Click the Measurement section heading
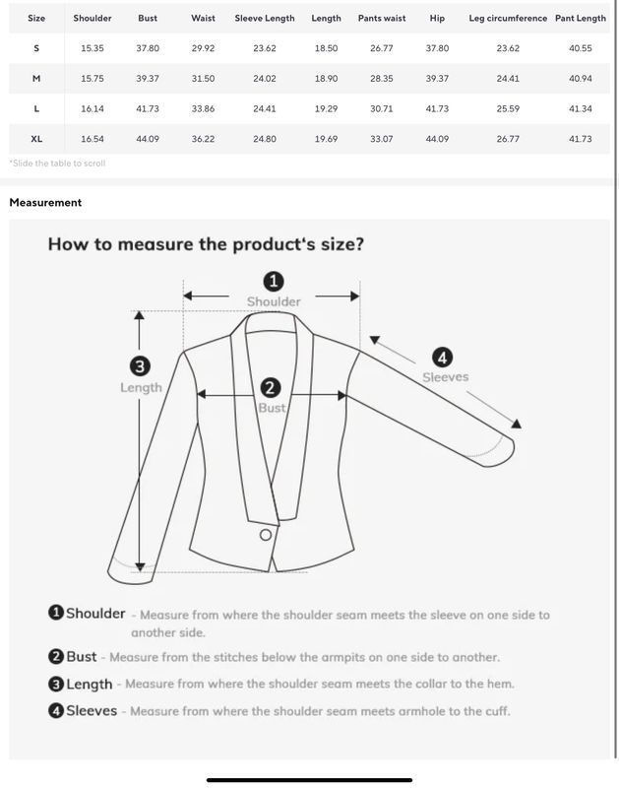Image resolution: width=619 pixels, height=788 pixels. (x=45, y=203)
